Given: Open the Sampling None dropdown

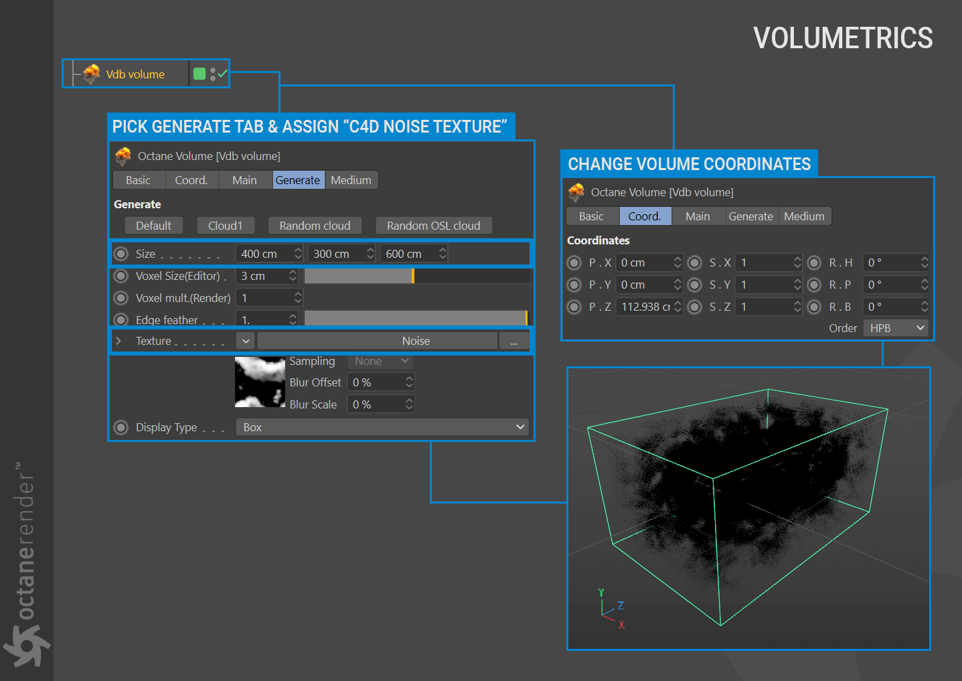Looking at the screenshot, I should tap(380, 361).
